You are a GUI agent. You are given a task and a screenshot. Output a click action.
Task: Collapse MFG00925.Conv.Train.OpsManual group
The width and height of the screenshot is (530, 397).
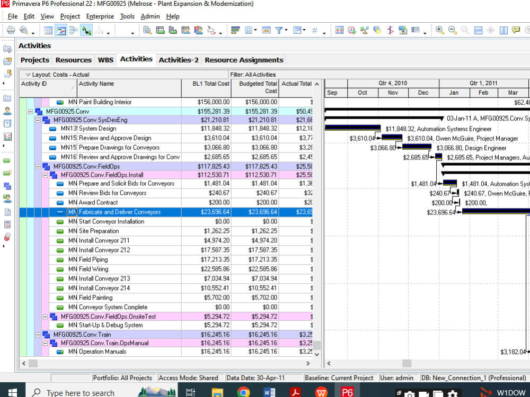[45, 343]
